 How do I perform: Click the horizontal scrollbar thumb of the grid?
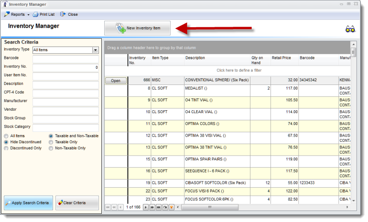point(210,207)
